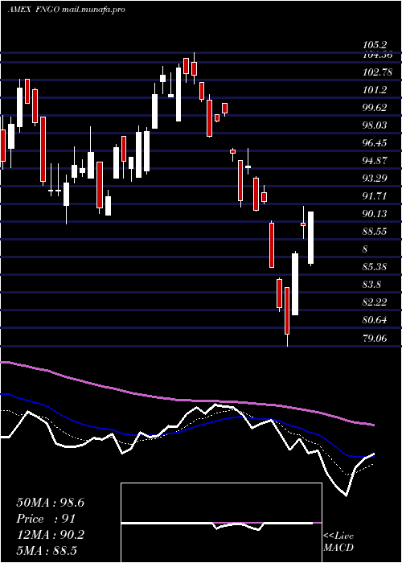This screenshot has height=563, width=402.
Task: Click the Price : 91 readout
Action: (x=46, y=519)
